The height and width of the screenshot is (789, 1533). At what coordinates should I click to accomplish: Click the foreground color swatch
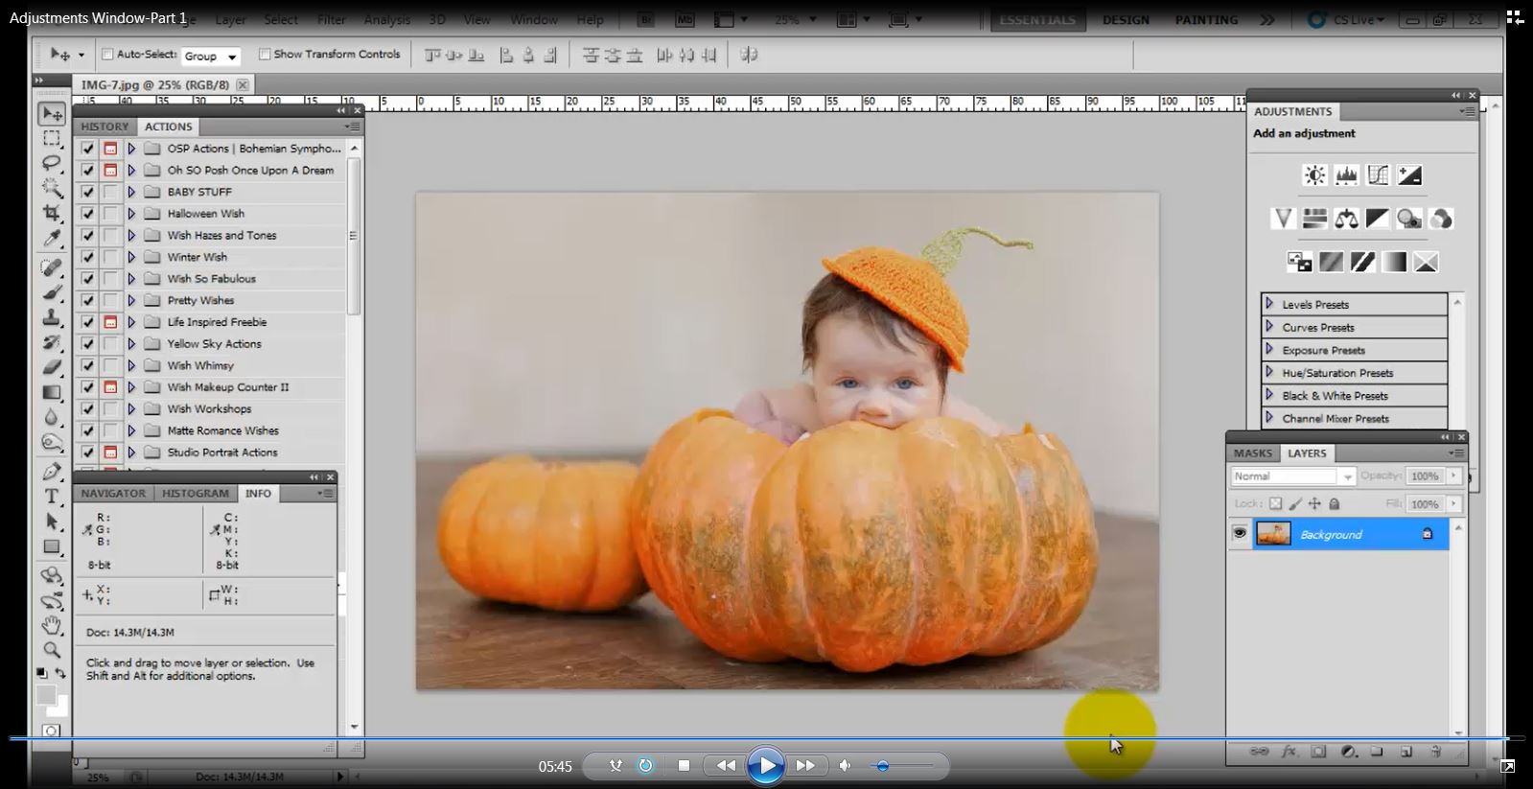45,695
